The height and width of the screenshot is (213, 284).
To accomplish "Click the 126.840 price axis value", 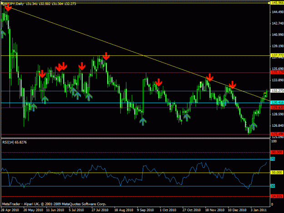I will point(277,126).
